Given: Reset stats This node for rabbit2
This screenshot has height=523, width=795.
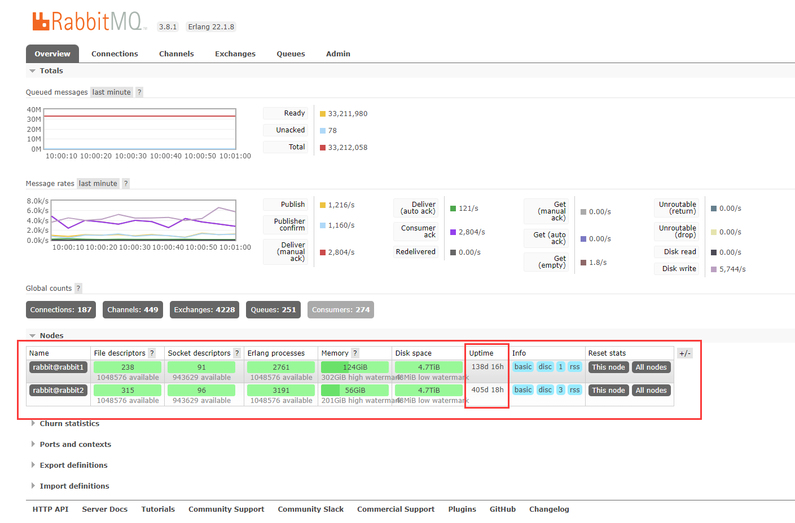Looking at the screenshot, I should (608, 391).
